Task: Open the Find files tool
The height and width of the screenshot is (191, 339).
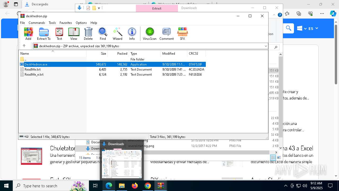Action: (x=103, y=34)
